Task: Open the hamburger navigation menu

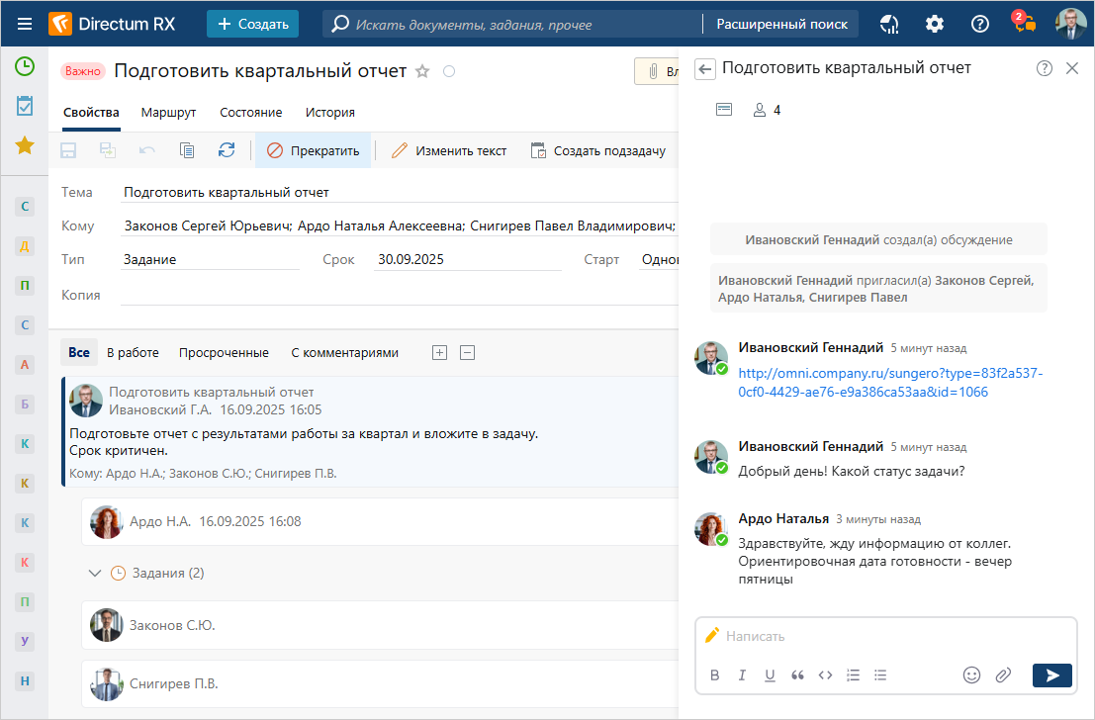Action: [x=25, y=24]
